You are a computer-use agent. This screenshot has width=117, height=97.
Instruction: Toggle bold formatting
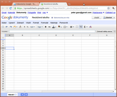[x=46, y=27]
